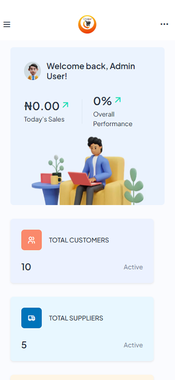Click the shopping cart app logo

(x=87, y=24)
